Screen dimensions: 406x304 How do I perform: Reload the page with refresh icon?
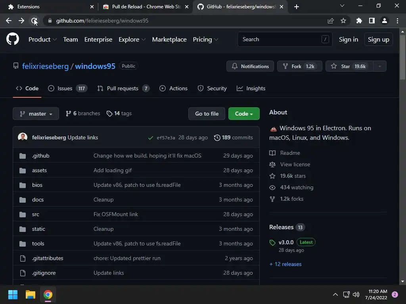[x=34, y=21]
